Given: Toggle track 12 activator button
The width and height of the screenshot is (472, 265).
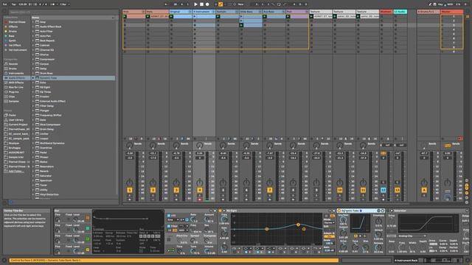Looking at the screenshot, I should [383, 190].
